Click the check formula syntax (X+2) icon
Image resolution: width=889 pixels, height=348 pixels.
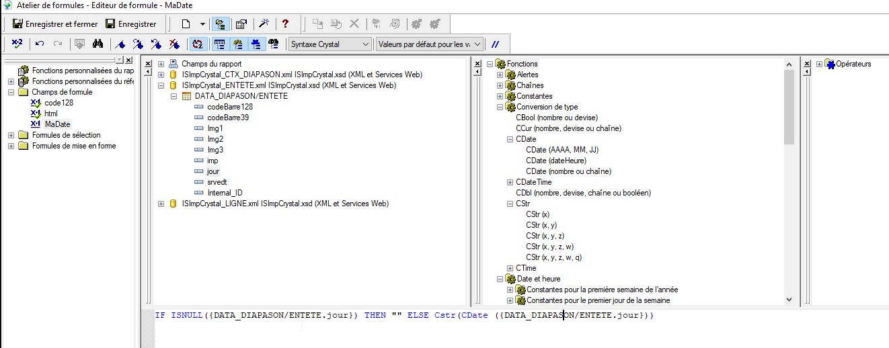coord(17,44)
